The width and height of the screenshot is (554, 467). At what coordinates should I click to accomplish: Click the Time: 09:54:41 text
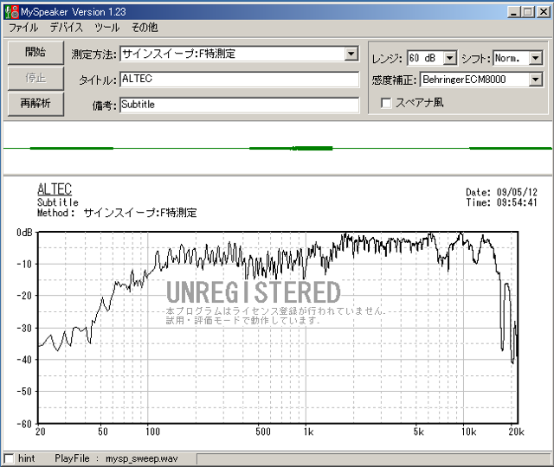[x=501, y=202]
